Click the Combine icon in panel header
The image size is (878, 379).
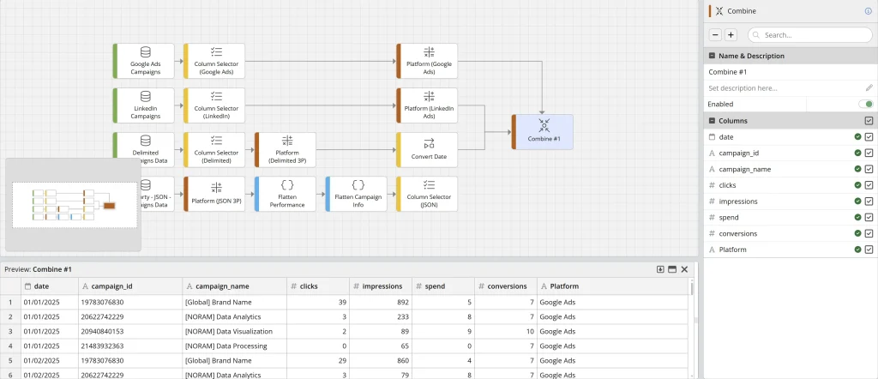[x=719, y=10]
